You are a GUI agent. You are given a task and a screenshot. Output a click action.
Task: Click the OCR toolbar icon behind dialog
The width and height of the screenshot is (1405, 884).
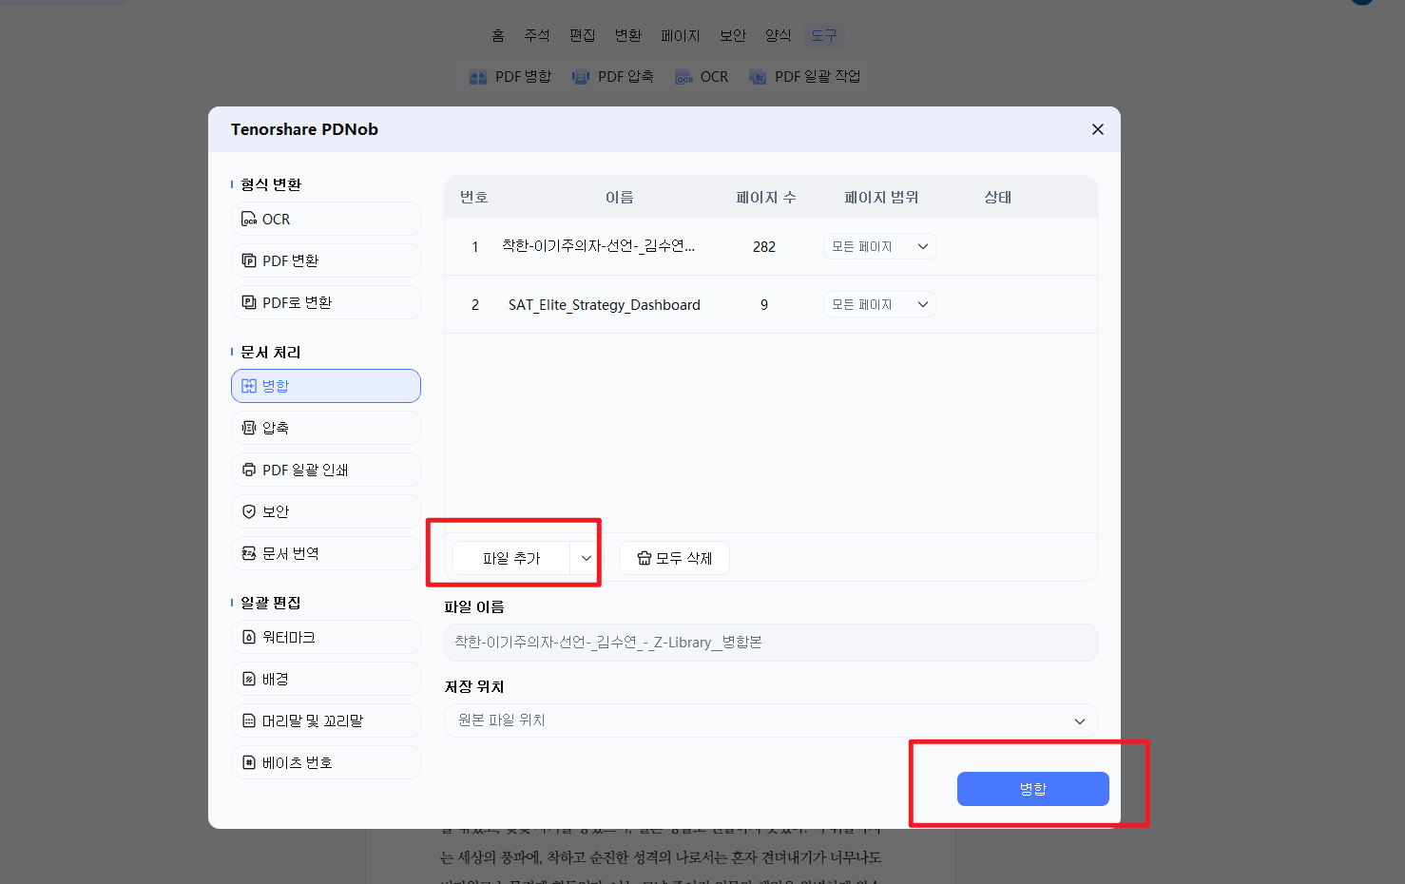click(x=683, y=77)
